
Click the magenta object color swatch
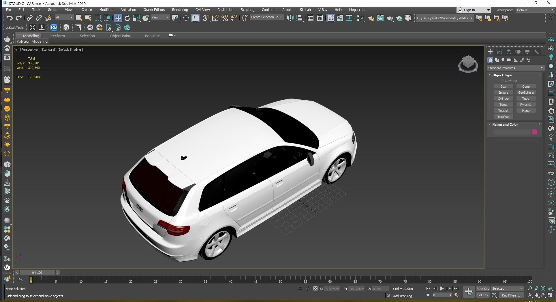[534, 132]
